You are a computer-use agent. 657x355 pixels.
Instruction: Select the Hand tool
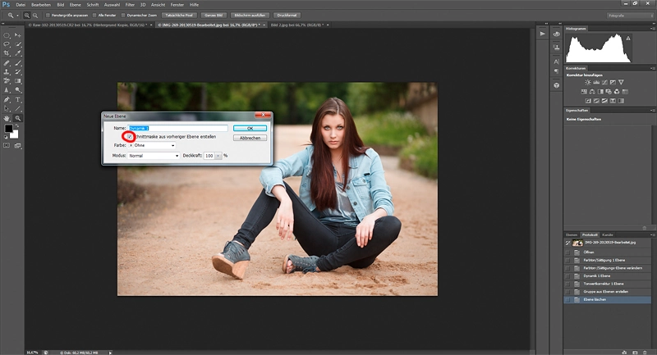point(7,118)
